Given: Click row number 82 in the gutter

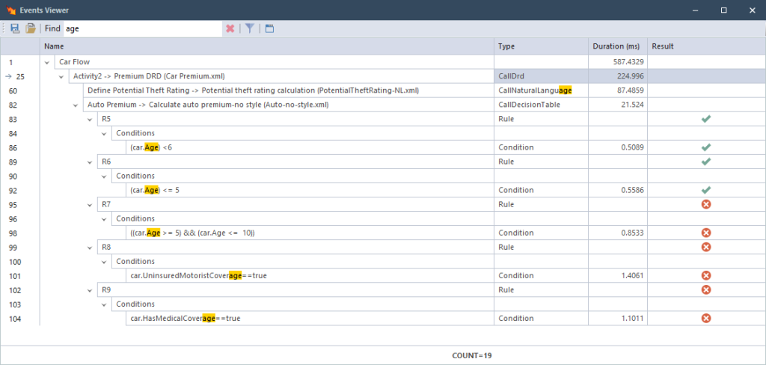Looking at the screenshot, I should click(13, 105).
